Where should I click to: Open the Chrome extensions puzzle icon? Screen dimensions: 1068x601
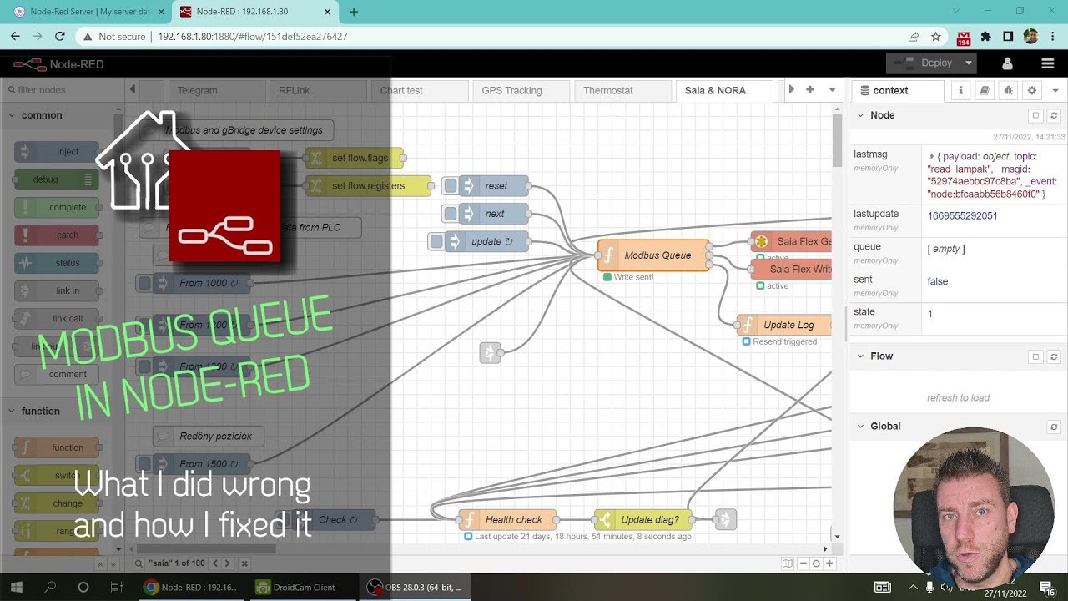click(986, 37)
